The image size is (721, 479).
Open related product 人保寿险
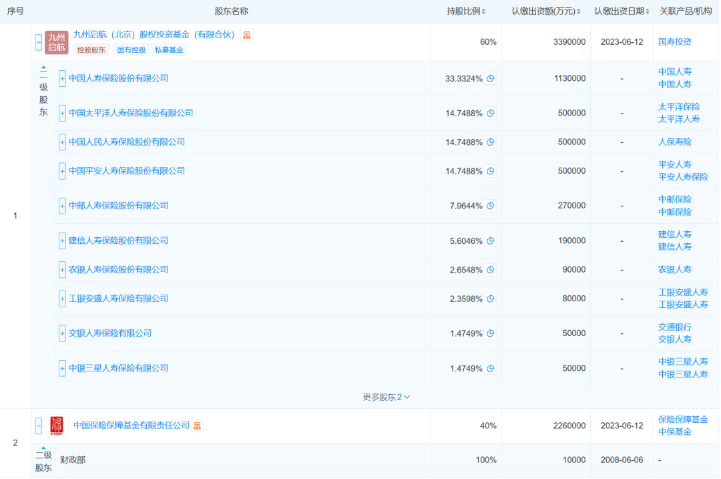pos(674,142)
